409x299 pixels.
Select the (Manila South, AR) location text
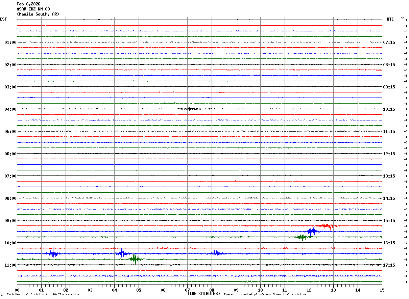(x=38, y=14)
